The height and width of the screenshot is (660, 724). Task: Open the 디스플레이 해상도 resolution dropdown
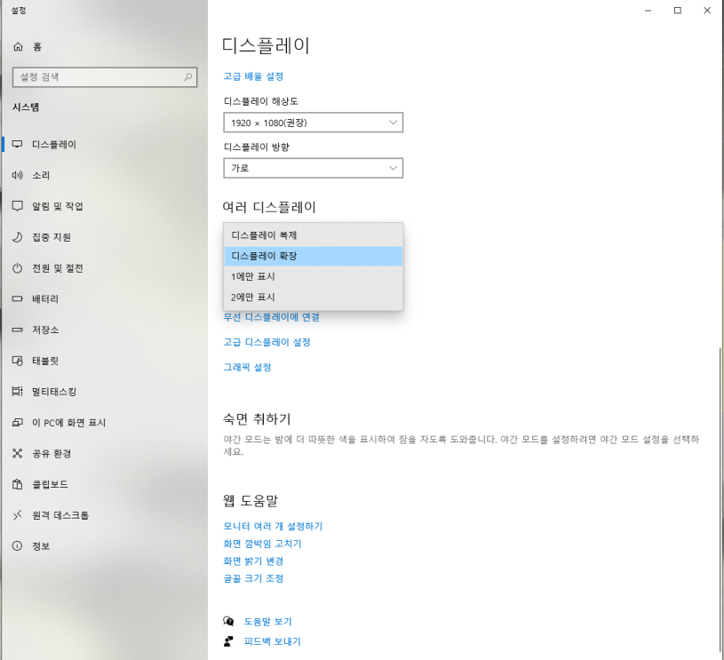point(313,123)
